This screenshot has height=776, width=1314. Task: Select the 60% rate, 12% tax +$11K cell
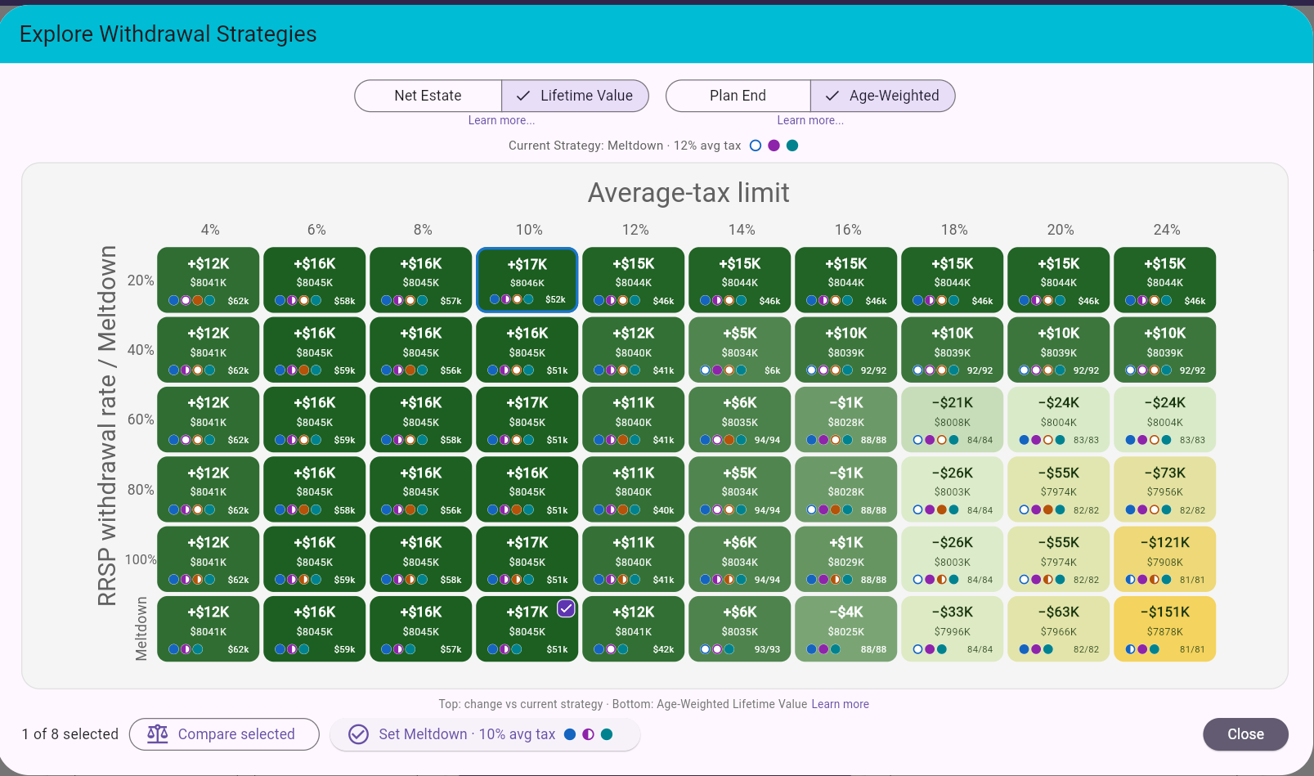tap(634, 419)
